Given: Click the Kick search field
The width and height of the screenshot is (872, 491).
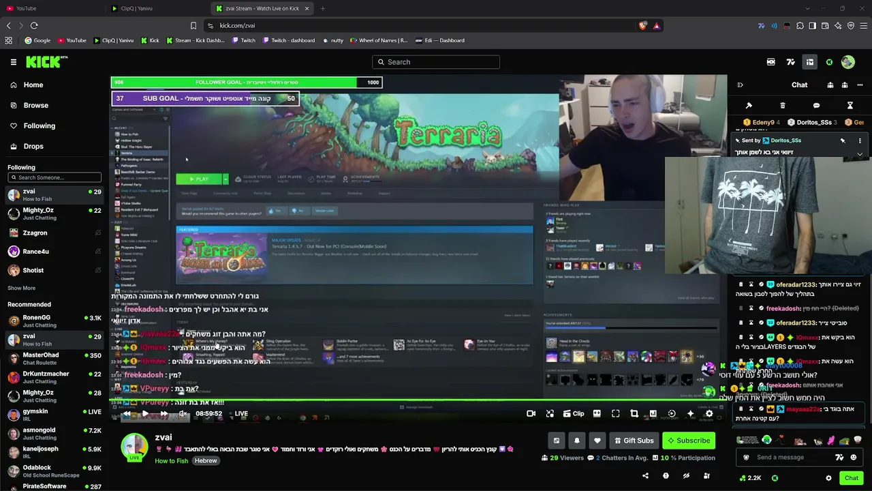Looking at the screenshot, I should point(436,62).
